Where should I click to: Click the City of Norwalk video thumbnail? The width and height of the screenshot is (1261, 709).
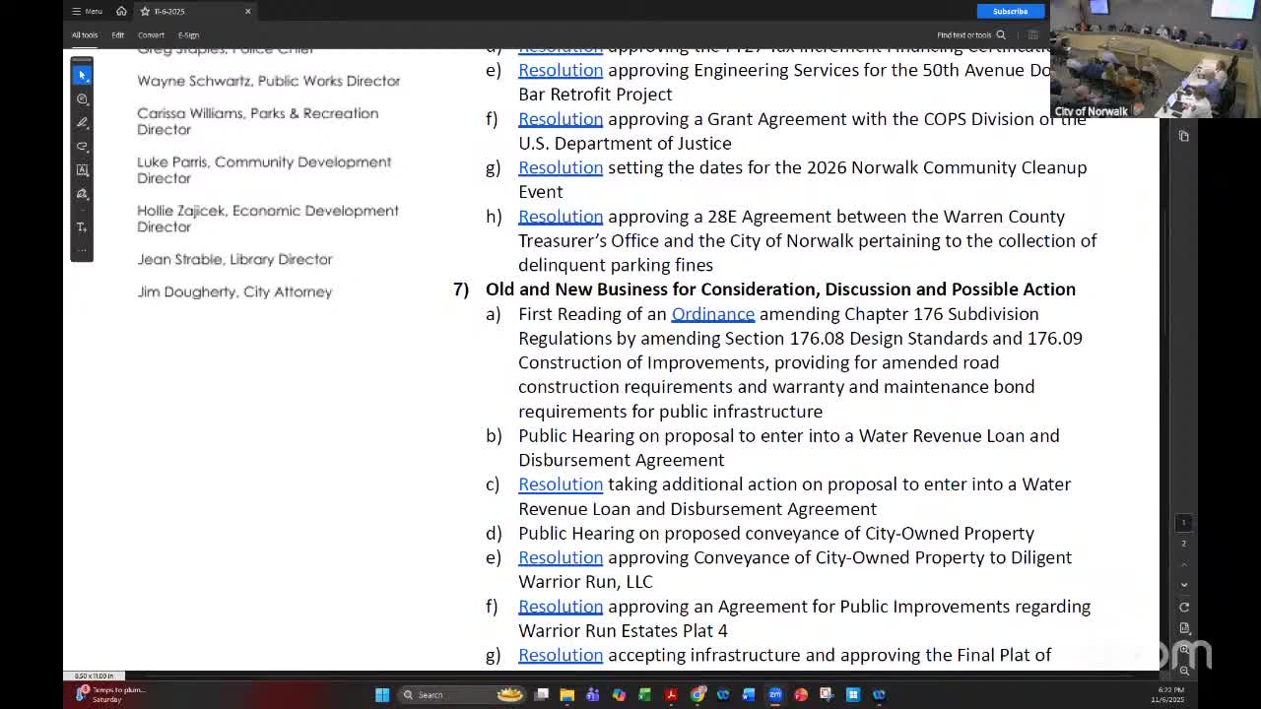click(x=1155, y=59)
